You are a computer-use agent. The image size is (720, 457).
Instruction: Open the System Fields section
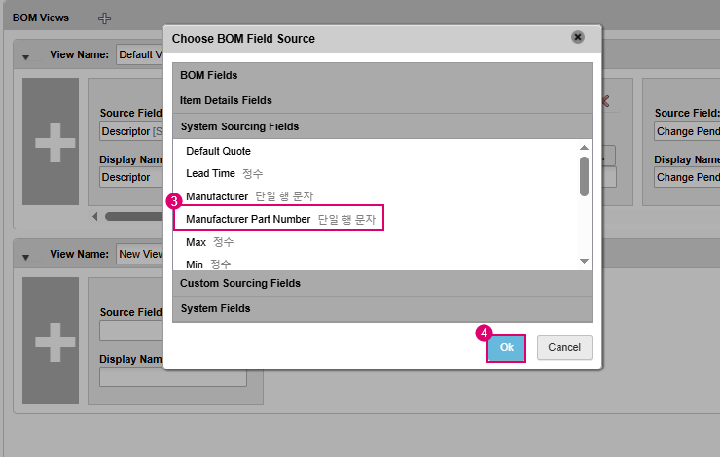point(381,308)
